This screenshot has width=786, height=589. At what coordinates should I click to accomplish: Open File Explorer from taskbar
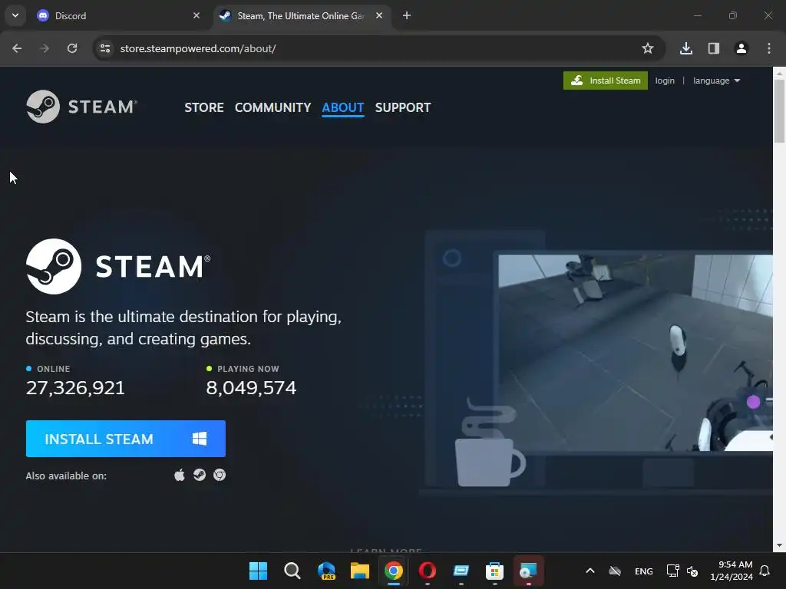click(360, 571)
